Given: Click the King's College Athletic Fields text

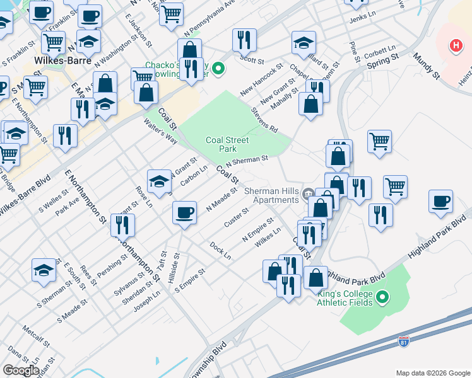Looking at the screenshot, I should pos(345,298).
